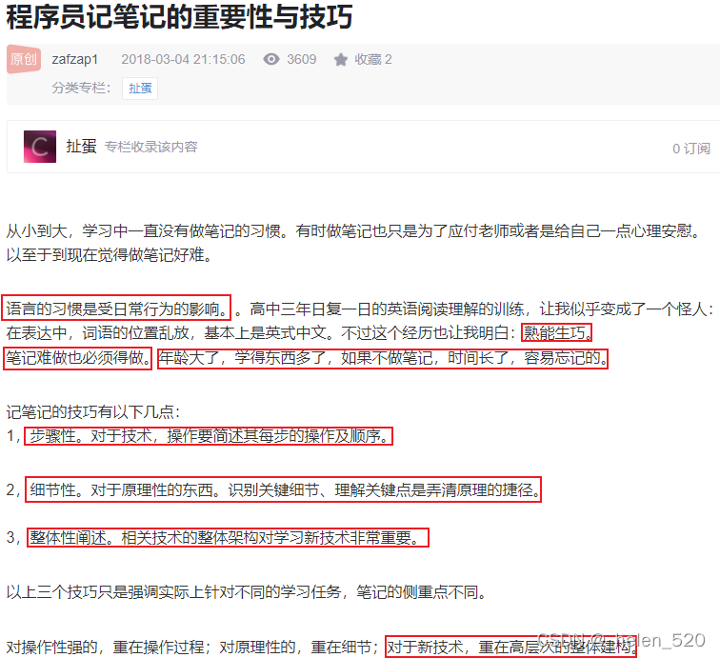
Task: Click the 原创 badge icon
Action: pyautogui.click(x=24, y=59)
